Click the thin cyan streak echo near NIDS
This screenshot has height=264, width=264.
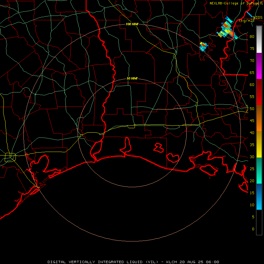[x=249, y=14]
